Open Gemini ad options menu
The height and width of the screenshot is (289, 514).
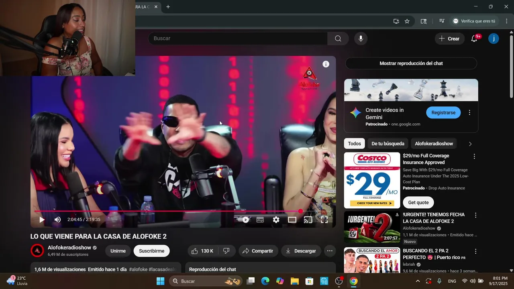[469, 113]
